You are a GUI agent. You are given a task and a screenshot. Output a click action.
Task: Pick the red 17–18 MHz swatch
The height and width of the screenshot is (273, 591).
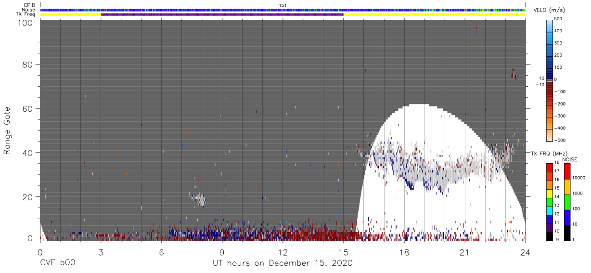[550, 168]
